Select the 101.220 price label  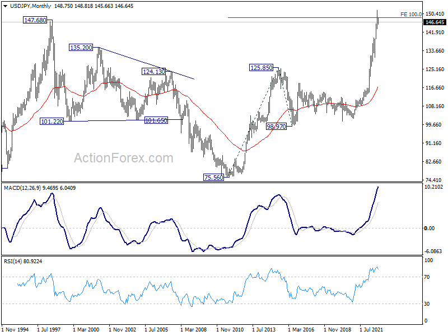[52, 122]
